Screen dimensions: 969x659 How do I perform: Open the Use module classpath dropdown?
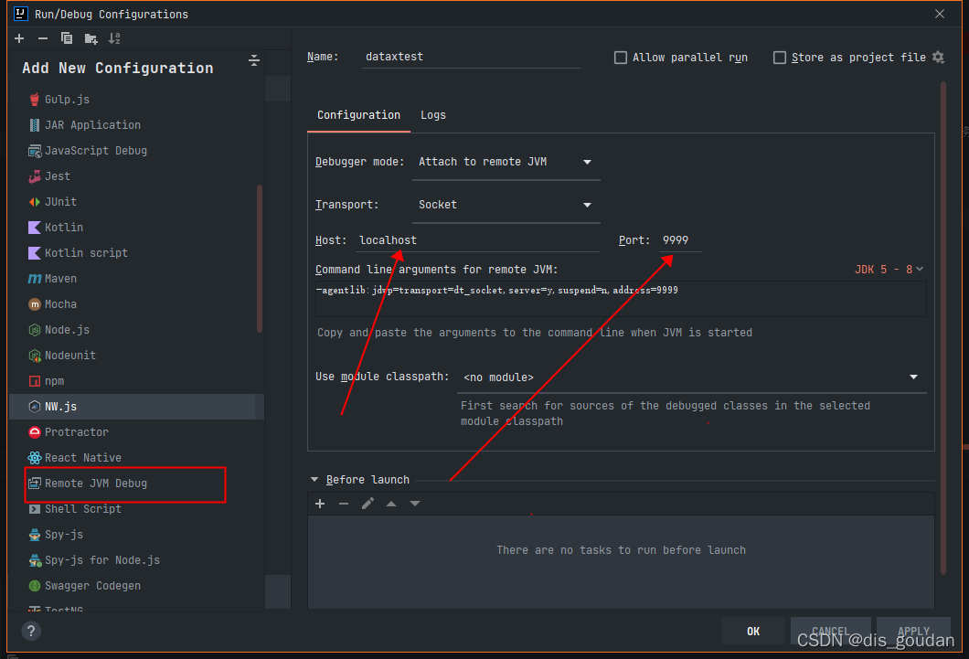point(691,377)
